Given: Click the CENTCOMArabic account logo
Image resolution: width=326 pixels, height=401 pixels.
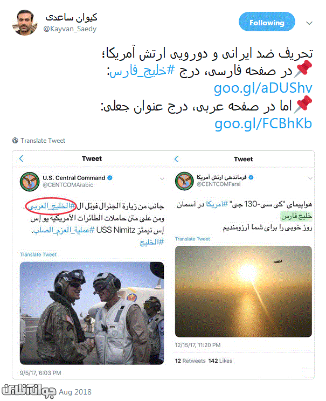Looking at the screenshot, I should tap(30, 181).
